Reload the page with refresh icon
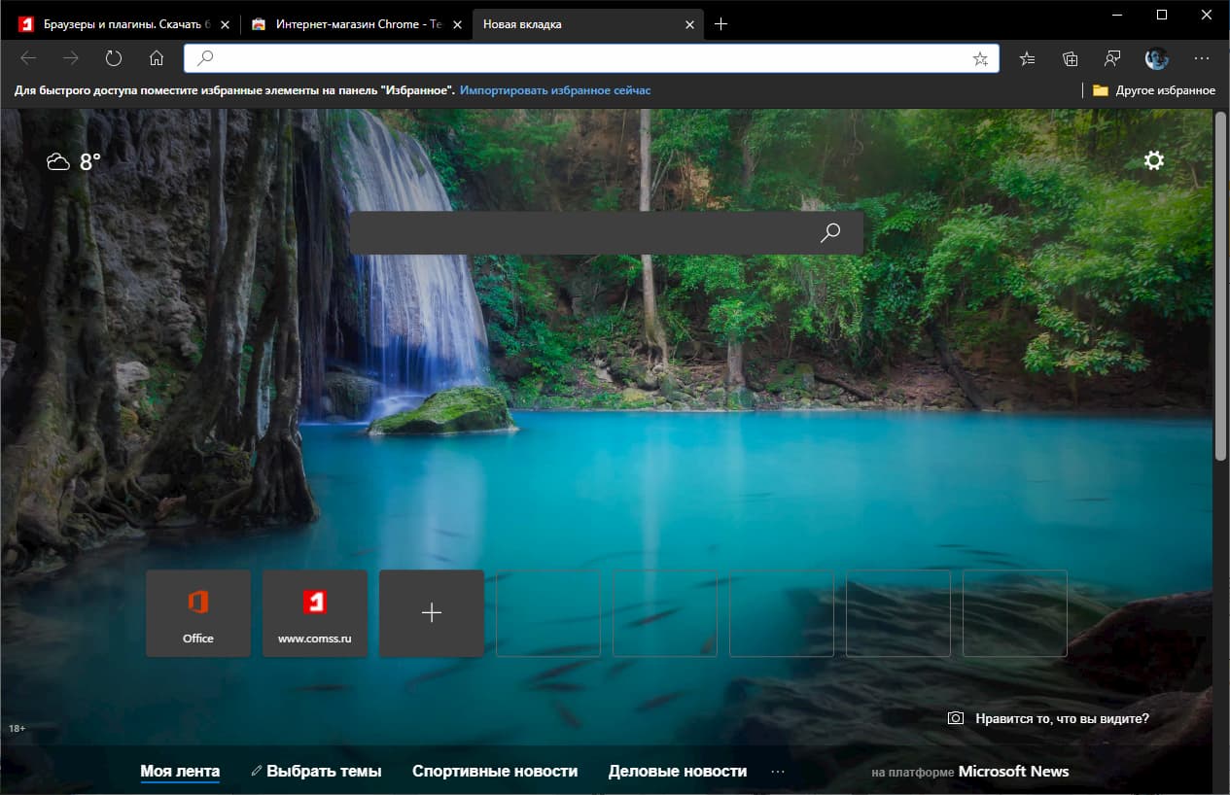The height and width of the screenshot is (795, 1230). pyautogui.click(x=114, y=58)
